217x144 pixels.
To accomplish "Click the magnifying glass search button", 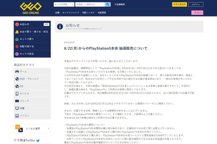I will point(108,4).
